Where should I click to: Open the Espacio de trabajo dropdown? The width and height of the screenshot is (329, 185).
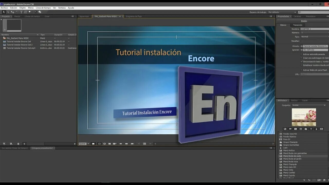click(x=282, y=12)
